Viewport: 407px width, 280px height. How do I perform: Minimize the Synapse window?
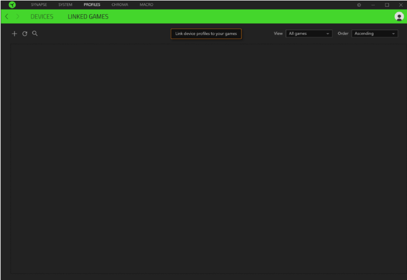[373, 5]
